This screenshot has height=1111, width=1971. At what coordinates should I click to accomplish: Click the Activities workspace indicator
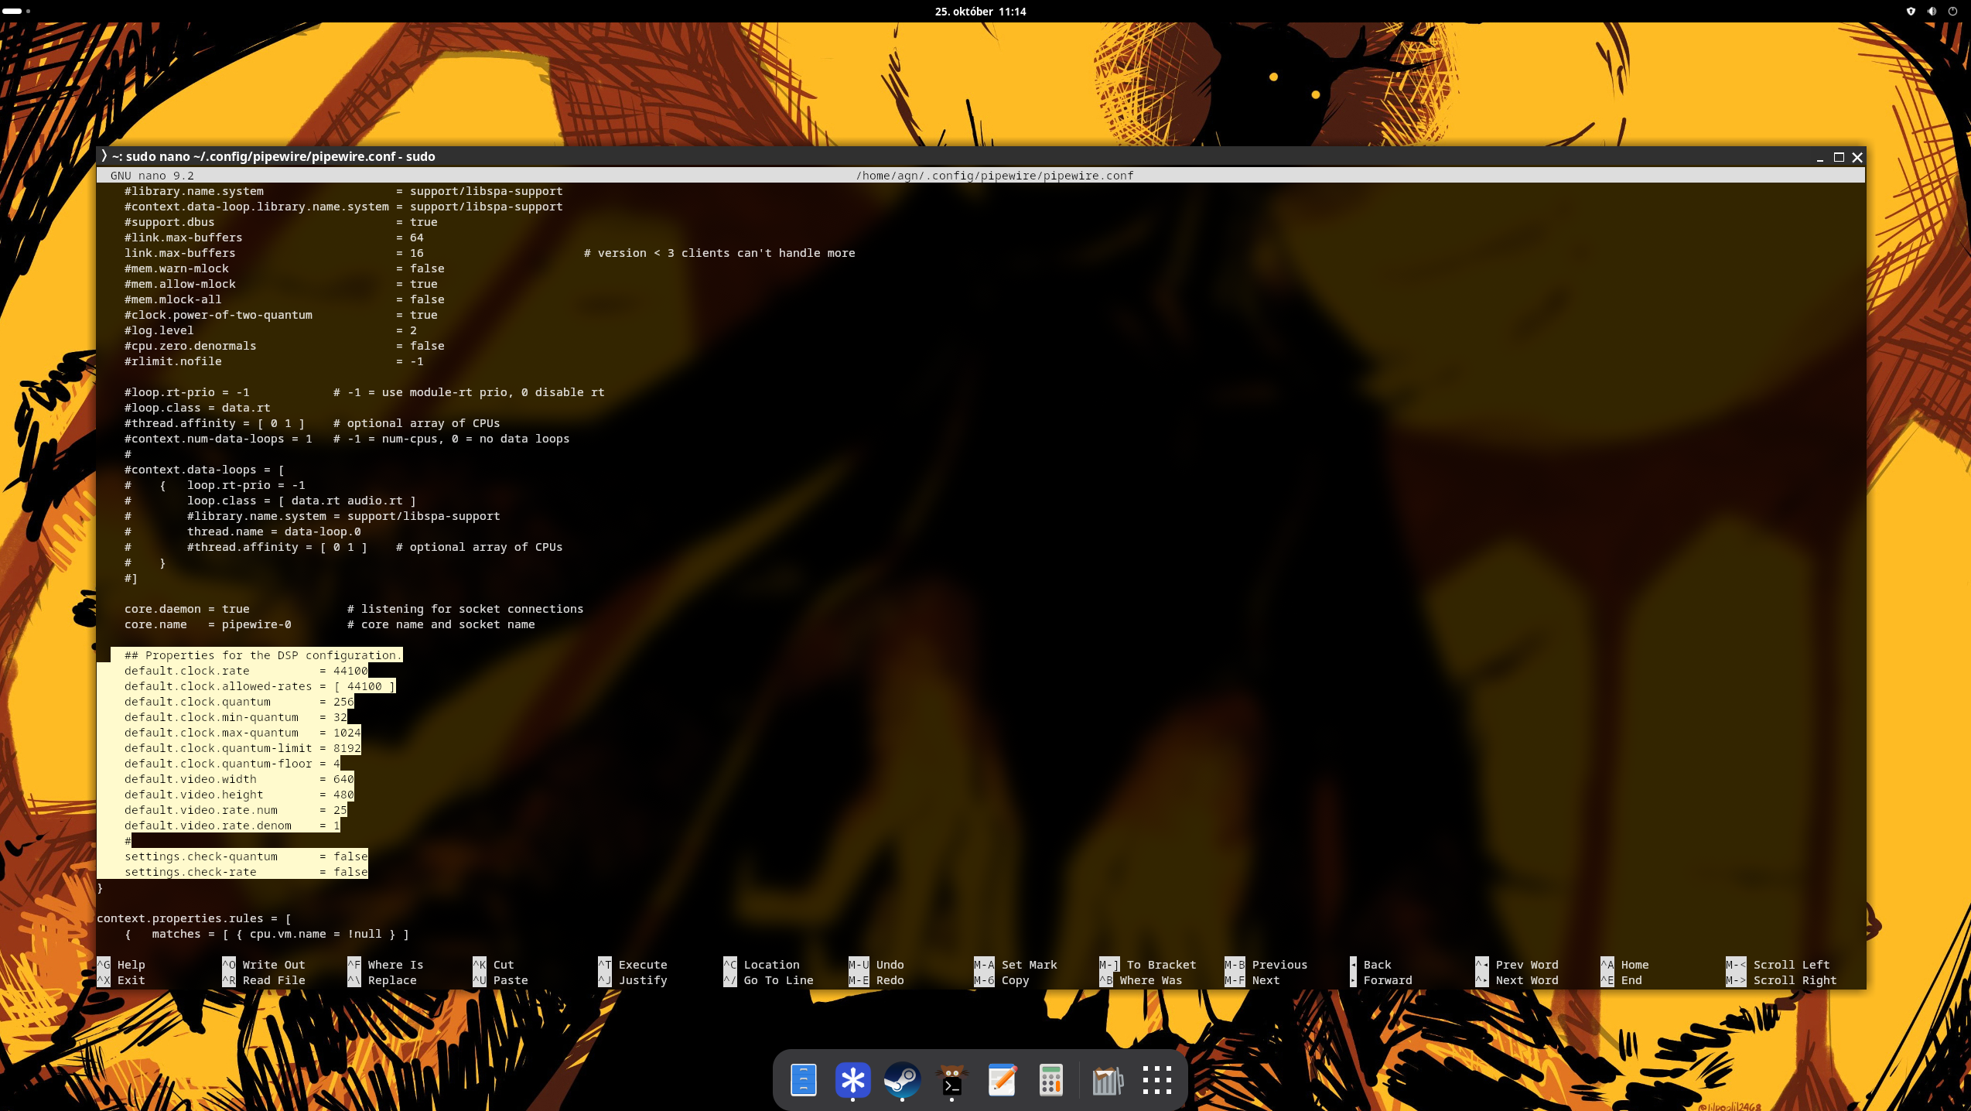[17, 11]
